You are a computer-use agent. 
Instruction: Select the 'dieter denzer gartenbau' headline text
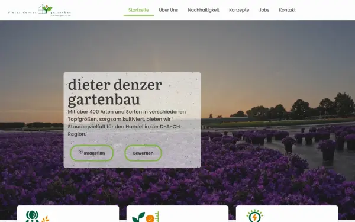[115, 92]
